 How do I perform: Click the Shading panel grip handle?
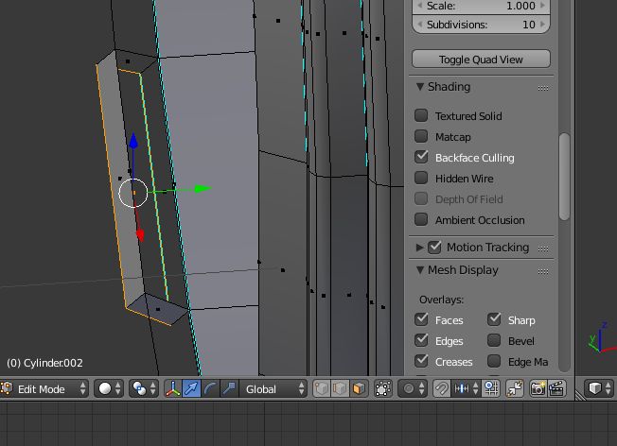tap(543, 89)
